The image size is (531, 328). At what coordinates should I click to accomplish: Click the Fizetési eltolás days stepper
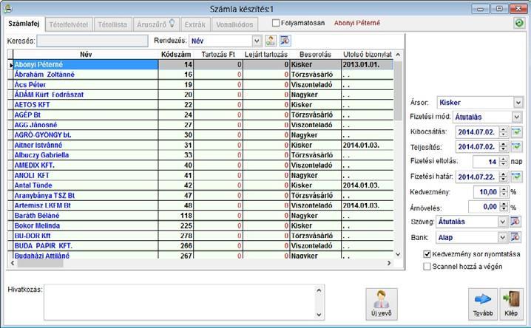[504, 162]
